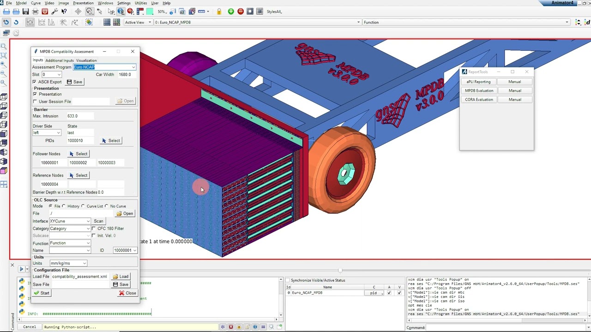Click the contour color sphere icon
Viewport: 591px width, 332px height.
pyautogui.click(x=89, y=22)
